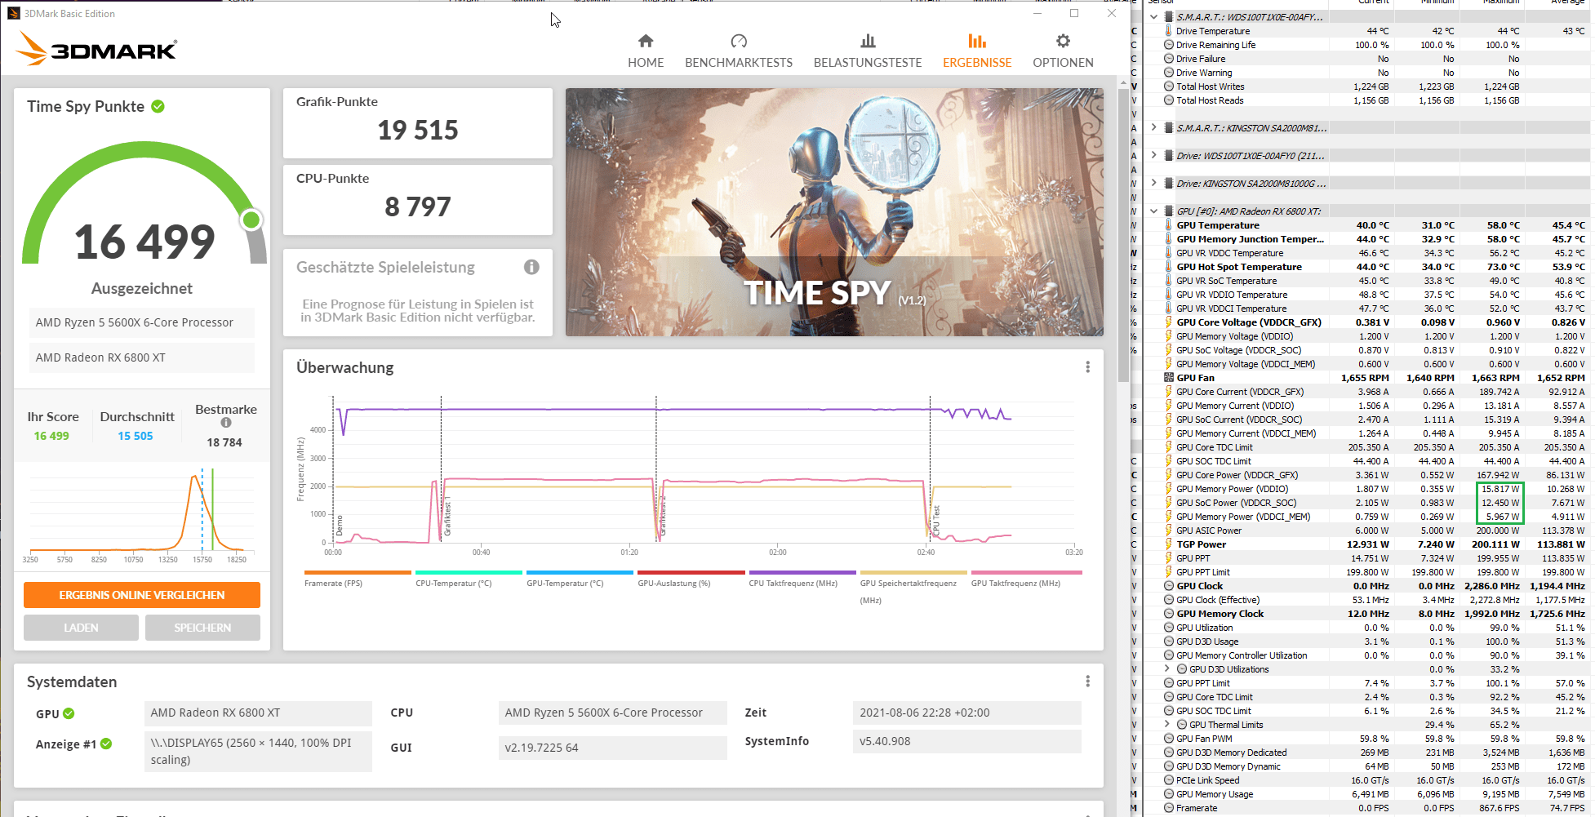Click Framerate sensor icon in HWiNFO
This screenshot has width=1595, height=817.
coord(1169,808)
